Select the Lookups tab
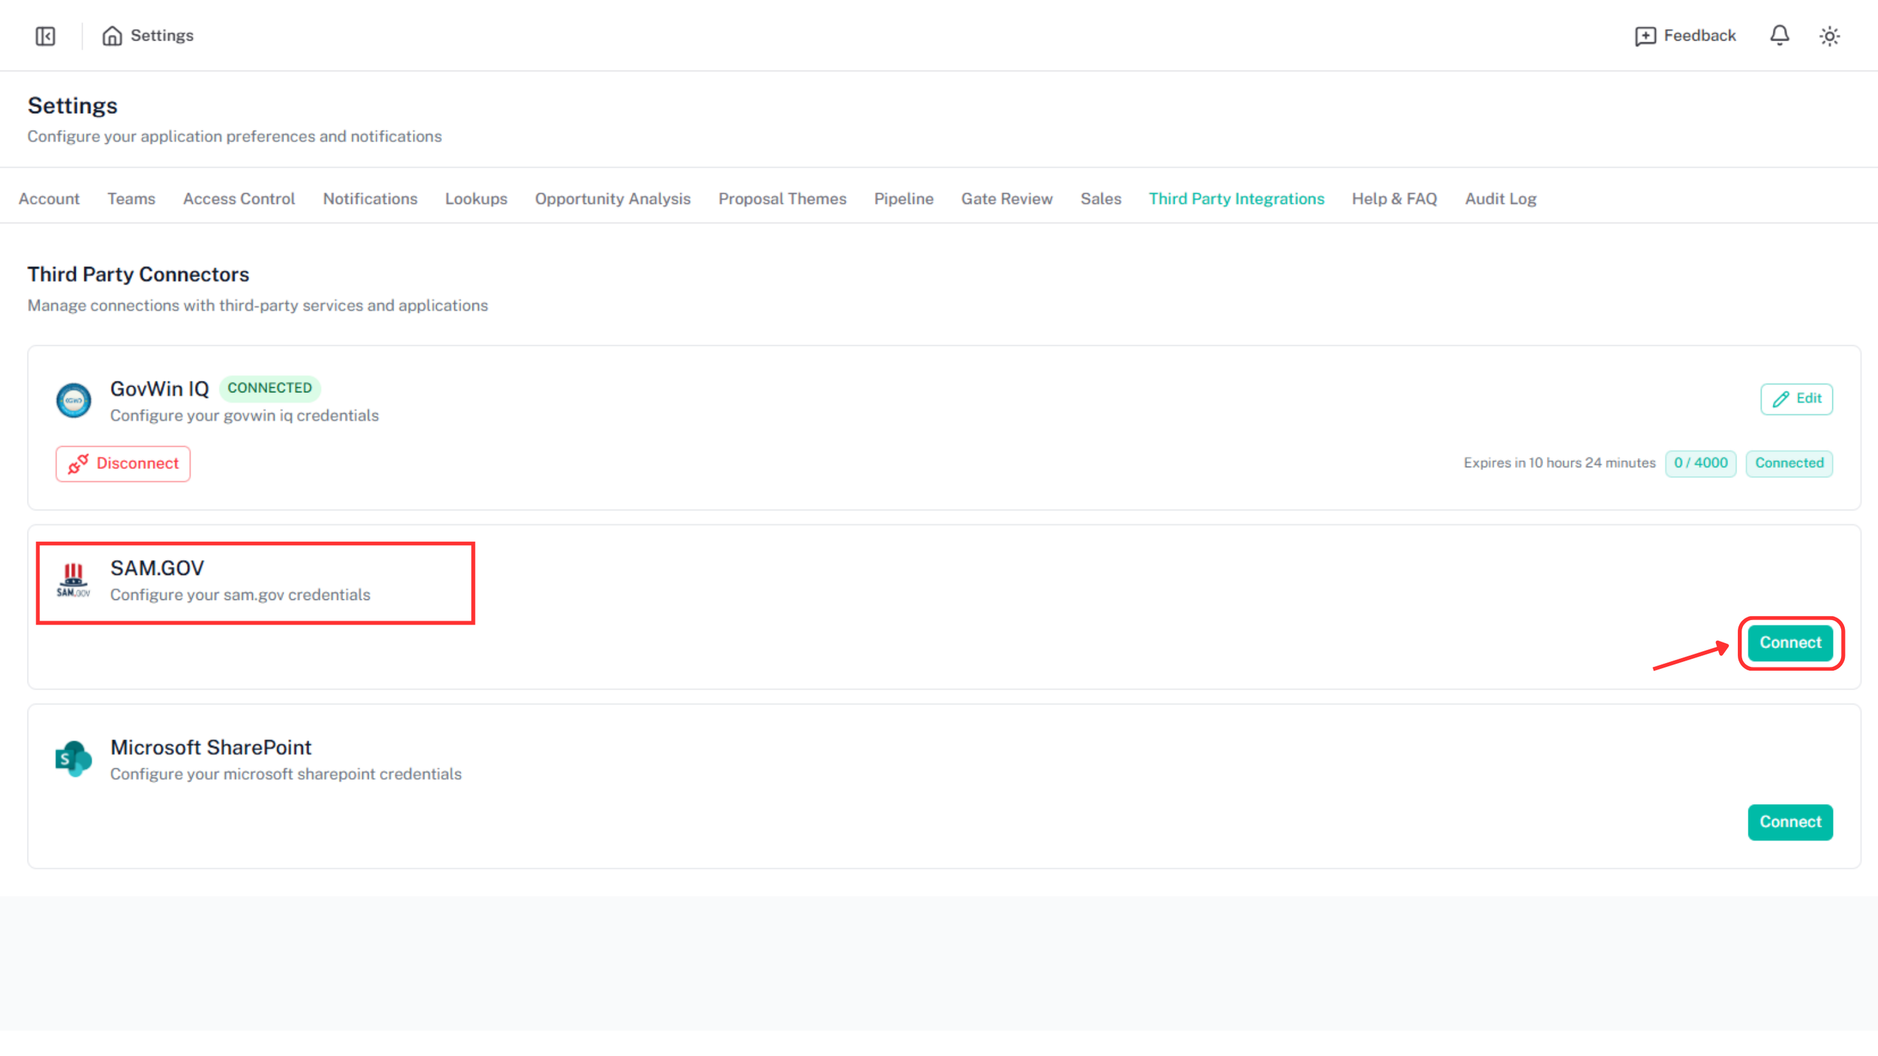This screenshot has height=1056, width=1878. click(x=476, y=198)
